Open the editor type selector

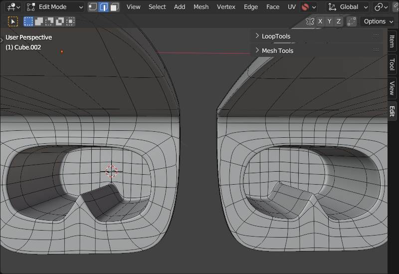coord(13,7)
